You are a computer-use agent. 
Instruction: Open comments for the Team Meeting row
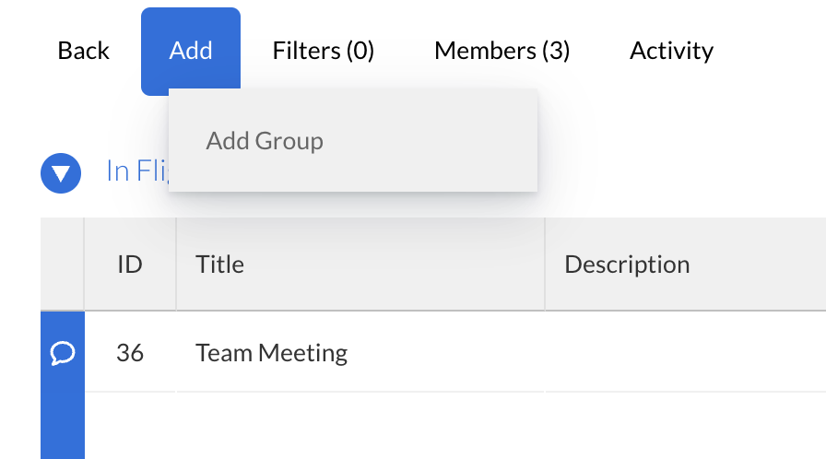[x=63, y=352]
